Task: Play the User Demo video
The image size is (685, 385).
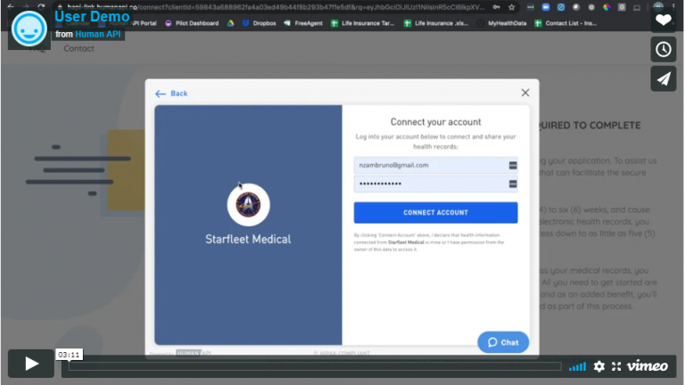Action: point(31,364)
